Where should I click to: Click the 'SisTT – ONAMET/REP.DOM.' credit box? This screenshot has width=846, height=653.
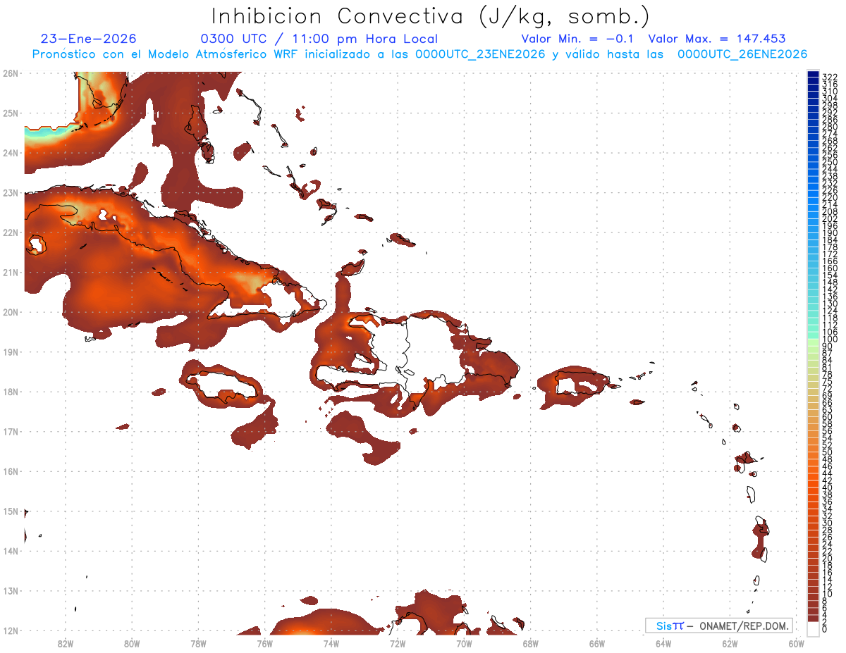pos(719,626)
